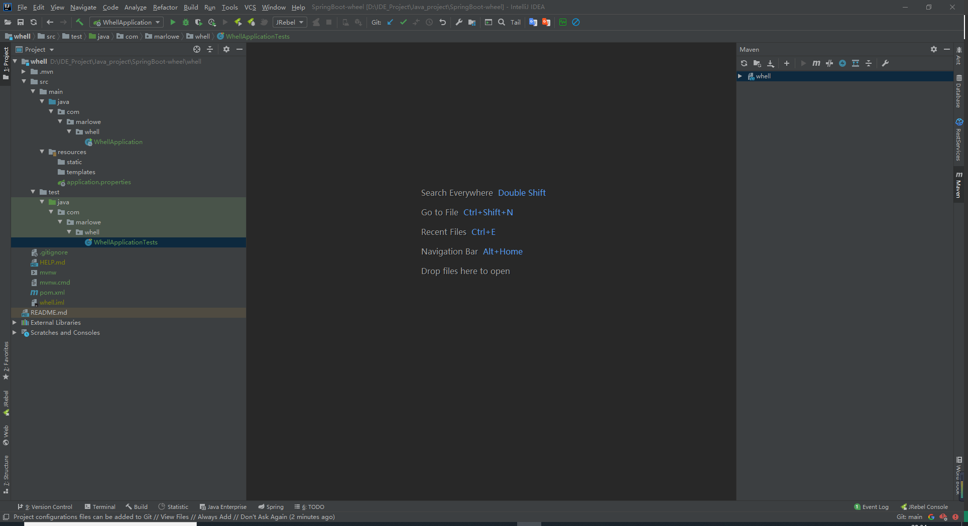Image resolution: width=968 pixels, height=526 pixels.
Task: Collapse the src folder
Action: pos(24,82)
